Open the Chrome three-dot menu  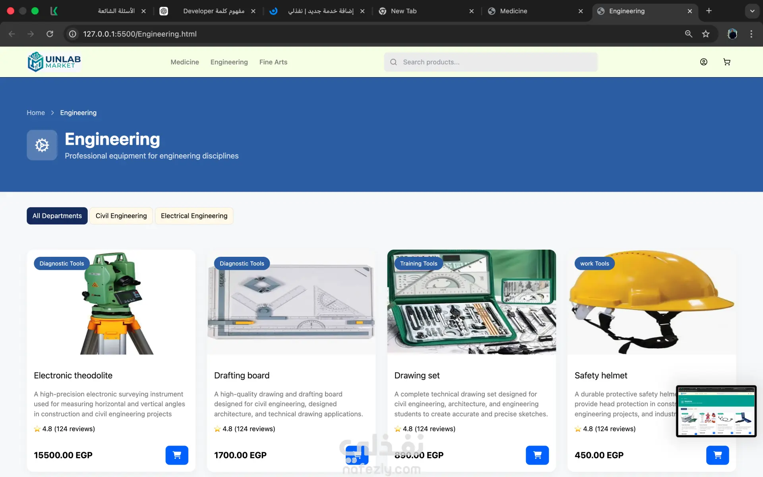tap(751, 34)
